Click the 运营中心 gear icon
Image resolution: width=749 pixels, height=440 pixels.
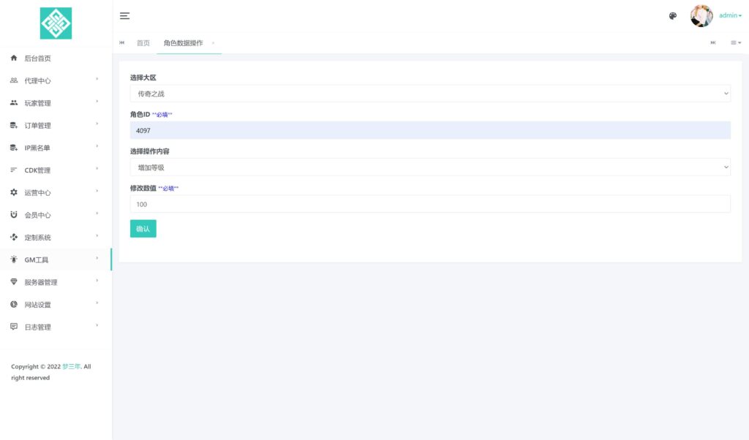(14, 193)
